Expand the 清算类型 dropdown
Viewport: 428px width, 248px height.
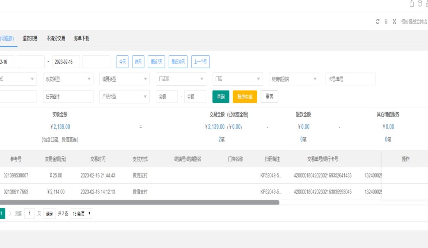124,79
